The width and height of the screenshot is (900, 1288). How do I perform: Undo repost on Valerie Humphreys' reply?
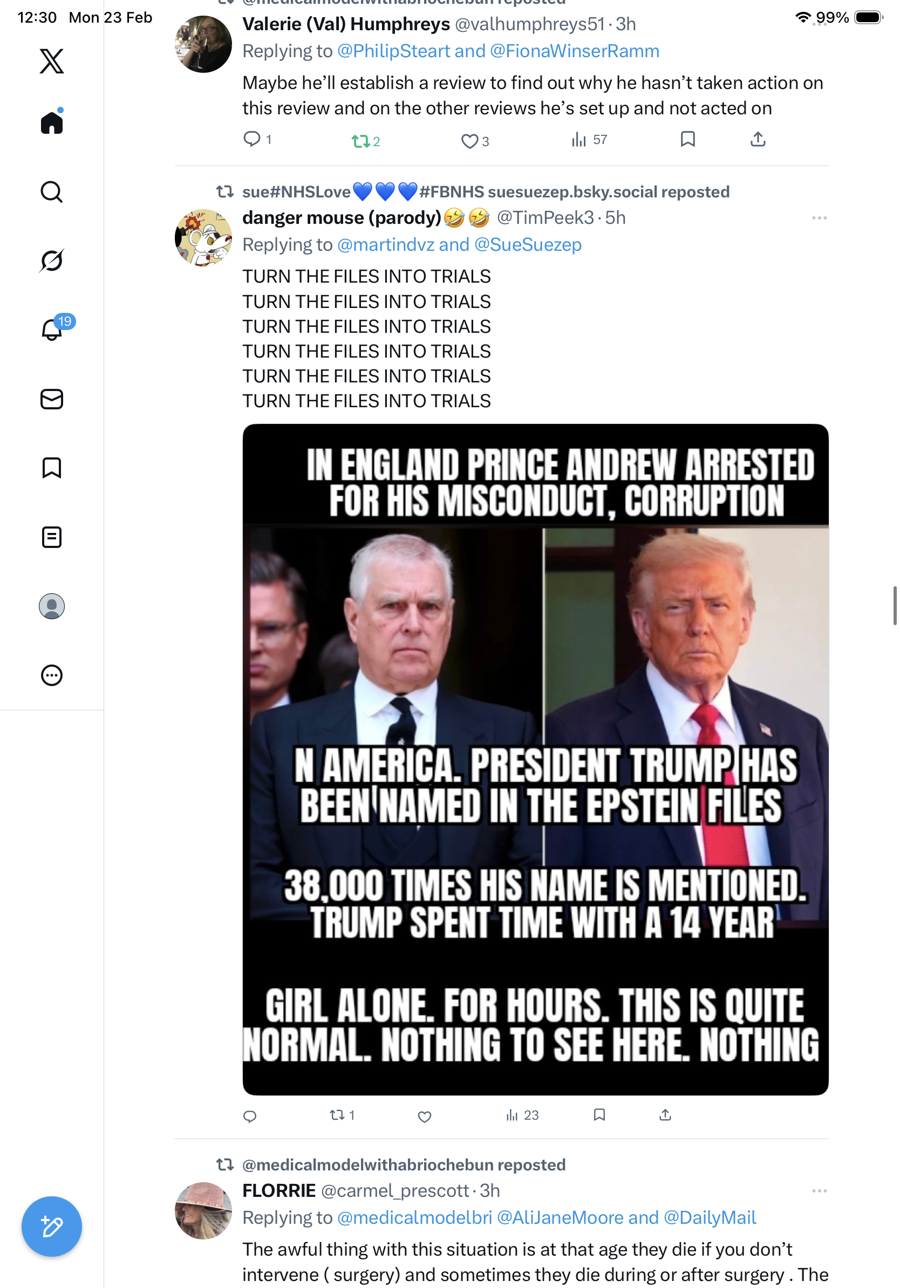pyautogui.click(x=365, y=141)
